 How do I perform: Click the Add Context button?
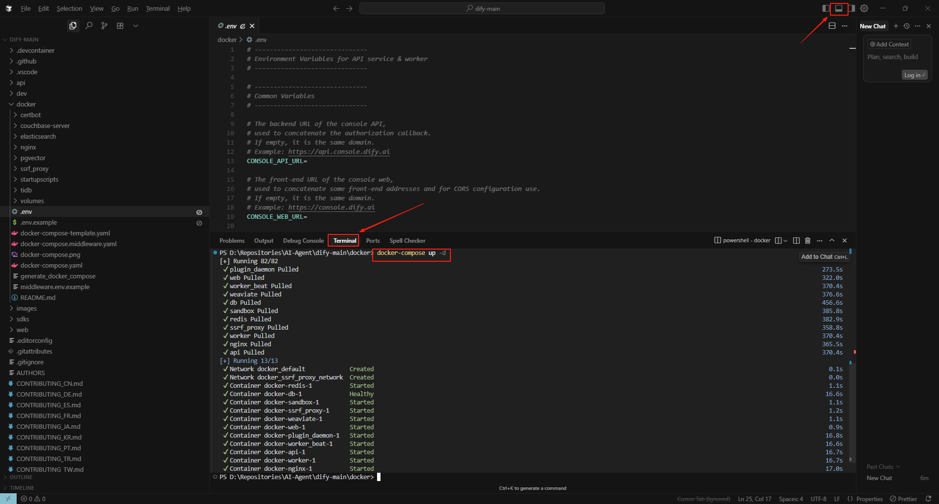[889, 44]
